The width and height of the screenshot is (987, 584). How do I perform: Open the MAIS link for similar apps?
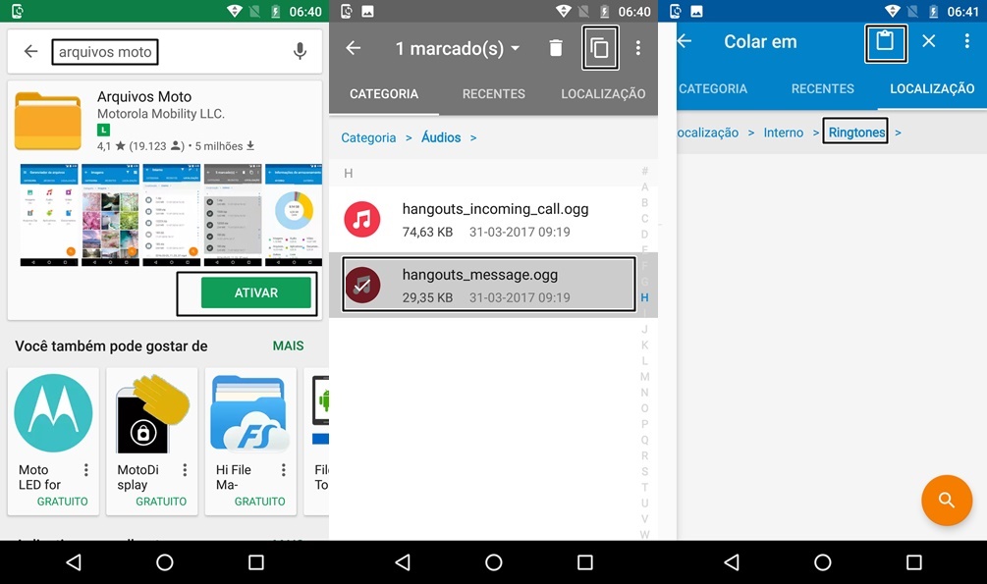pyautogui.click(x=288, y=345)
